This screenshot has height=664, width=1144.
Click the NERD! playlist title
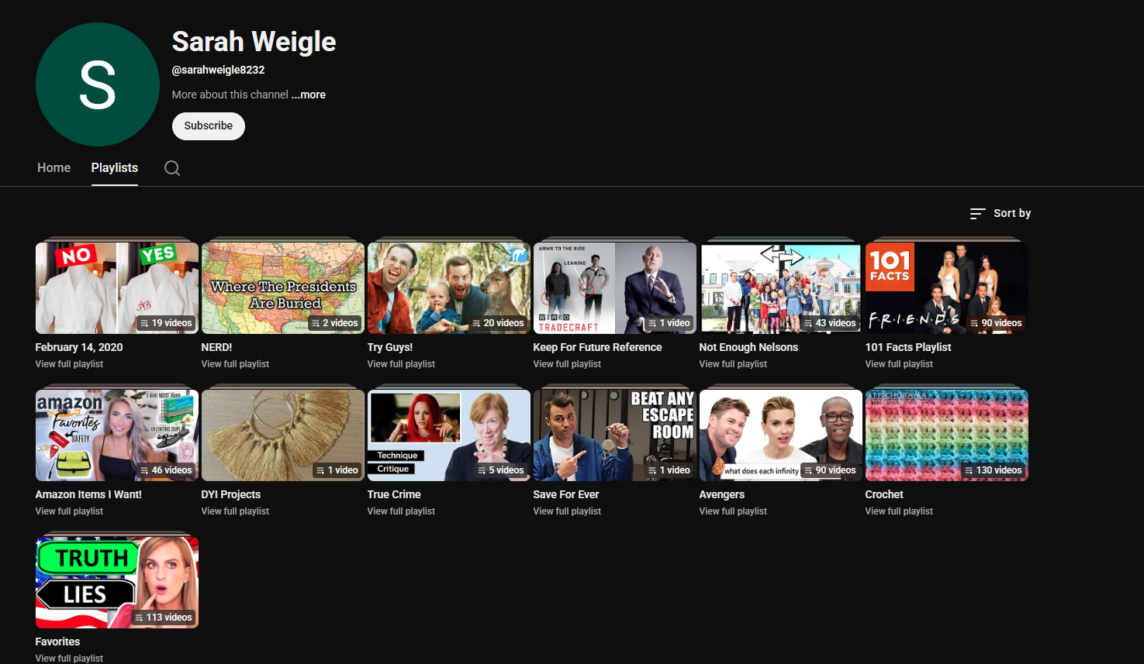point(217,347)
